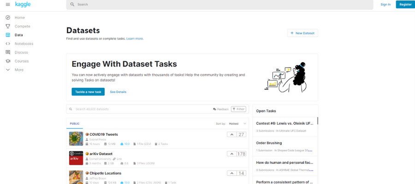Open Compete in the sidebar
Image resolution: width=415 pixels, height=184 pixels.
(x=23, y=26)
